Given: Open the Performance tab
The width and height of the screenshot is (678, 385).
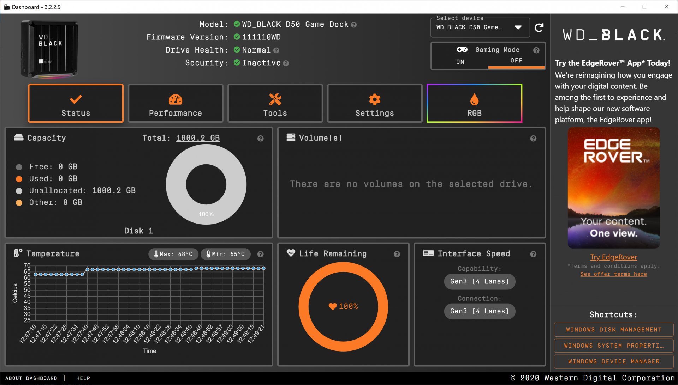Looking at the screenshot, I should tap(176, 103).
